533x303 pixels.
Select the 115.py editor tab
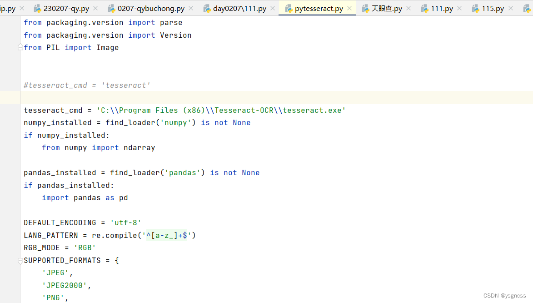coord(493,9)
